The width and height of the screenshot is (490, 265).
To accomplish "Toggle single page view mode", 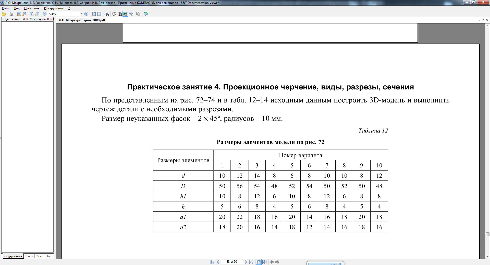I will point(259,262).
